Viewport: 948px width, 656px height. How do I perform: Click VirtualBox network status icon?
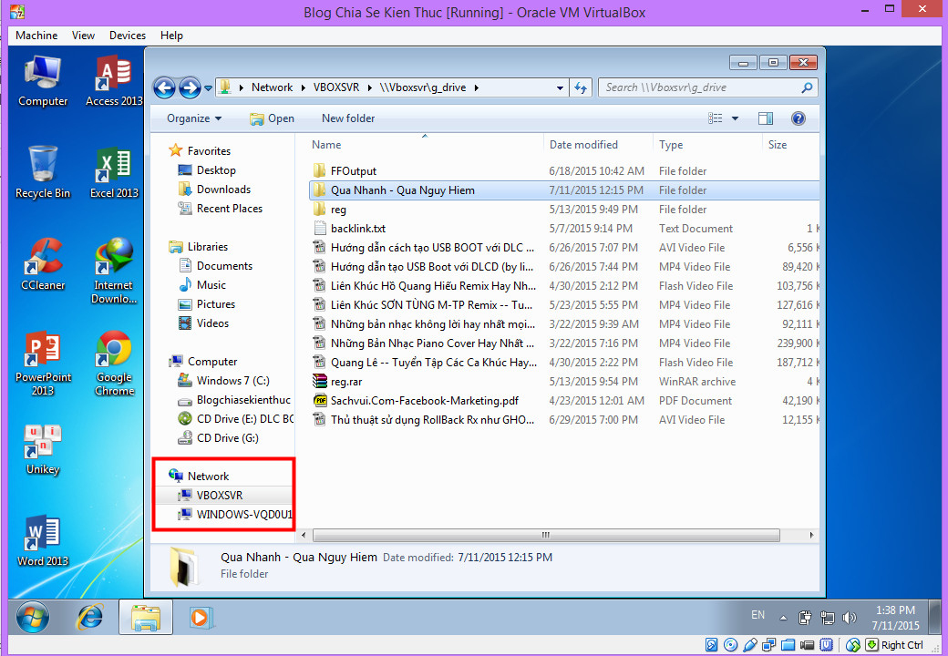tap(768, 645)
